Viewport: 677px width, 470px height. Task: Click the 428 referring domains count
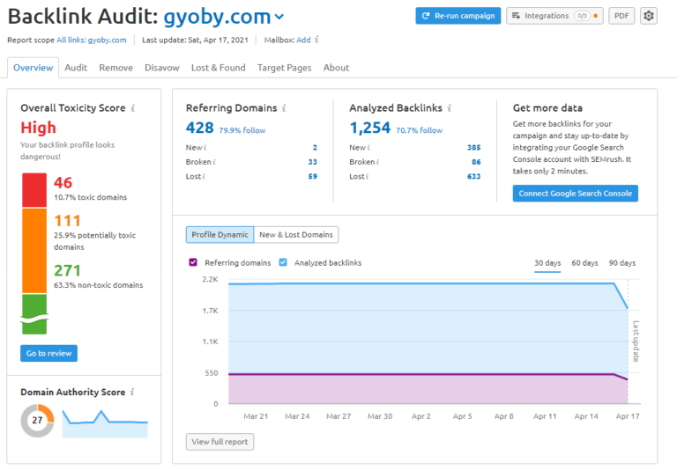pyautogui.click(x=199, y=128)
